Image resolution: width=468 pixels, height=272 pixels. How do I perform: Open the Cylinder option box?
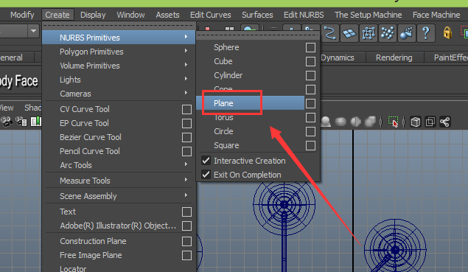(x=310, y=75)
